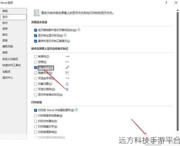Enable 可选分隔符 checkbox
The image size is (180, 146).
click(35, 89)
